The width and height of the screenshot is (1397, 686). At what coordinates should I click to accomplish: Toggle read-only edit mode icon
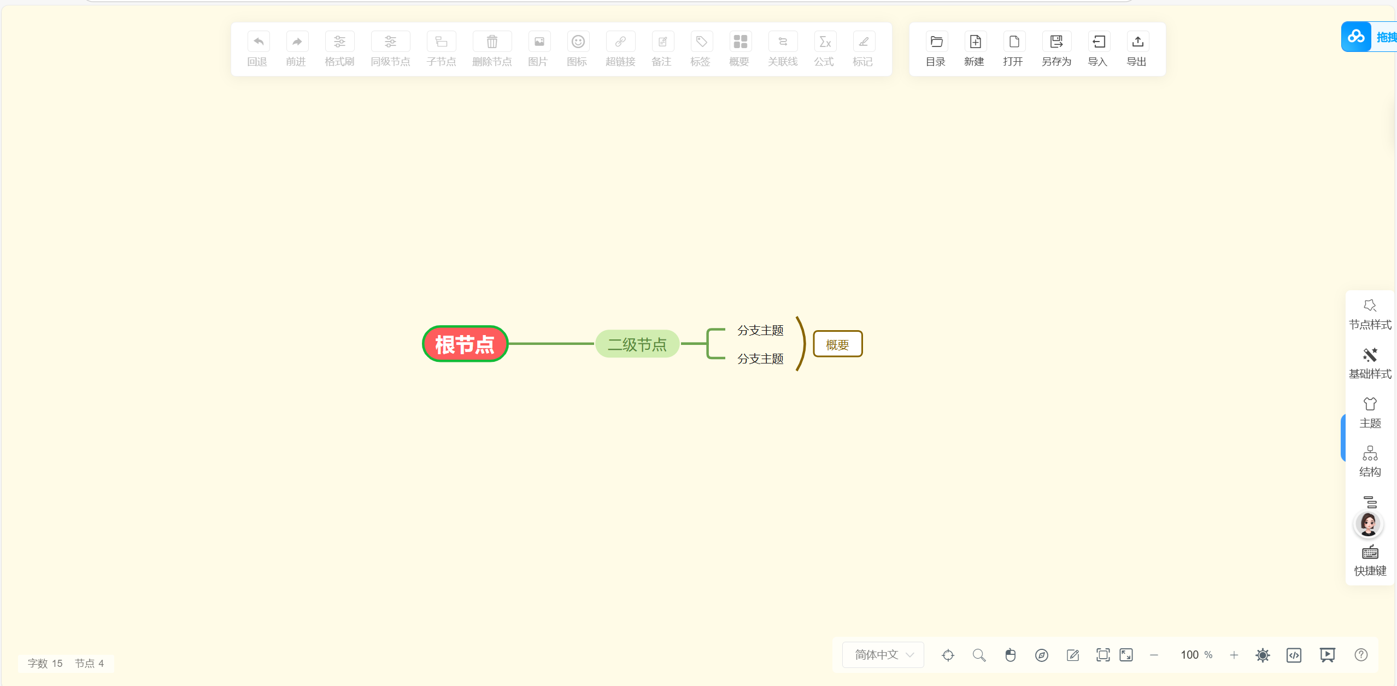[x=1072, y=655]
